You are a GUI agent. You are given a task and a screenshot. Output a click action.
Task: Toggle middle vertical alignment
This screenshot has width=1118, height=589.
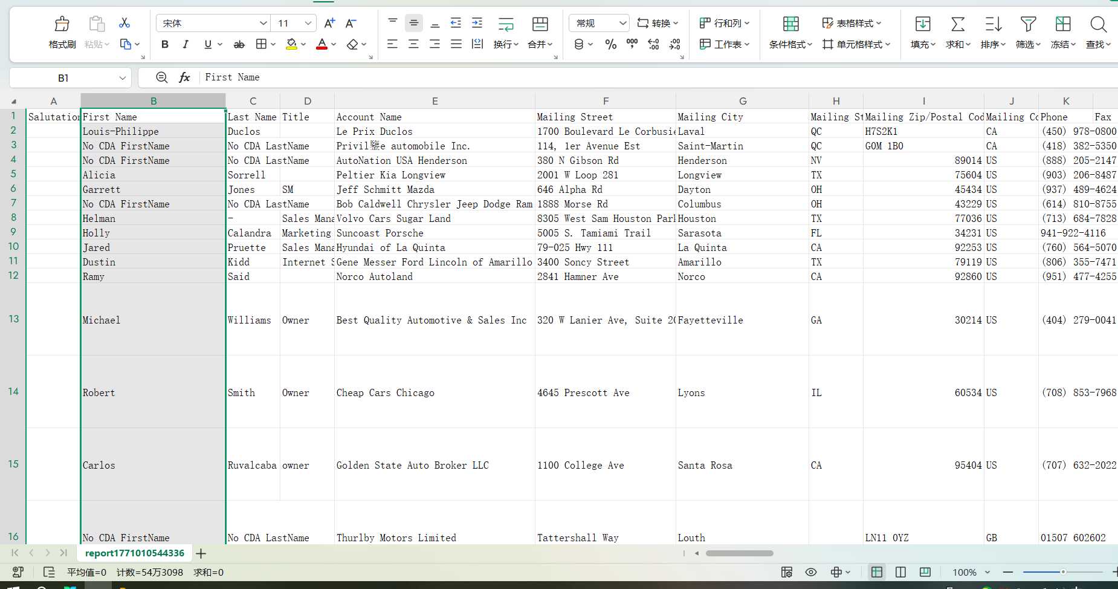[414, 23]
